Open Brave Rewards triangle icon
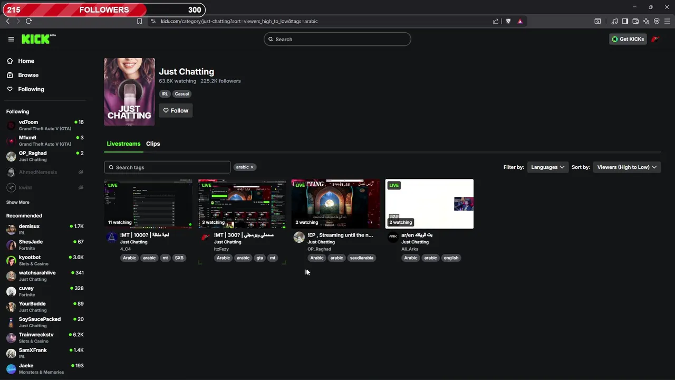Image resolution: width=675 pixels, height=380 pixels. click(x=520, y=21)
